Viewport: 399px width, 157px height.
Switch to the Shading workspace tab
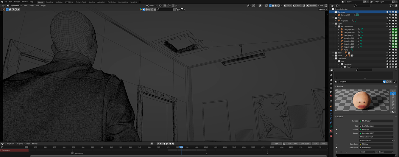click(91, 2)
